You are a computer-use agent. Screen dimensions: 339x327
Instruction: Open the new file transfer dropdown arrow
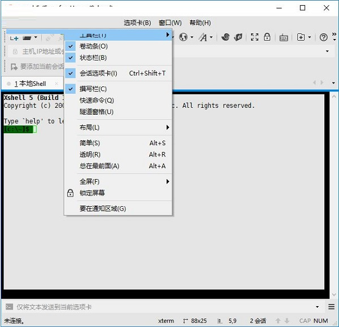pos(309,37)
